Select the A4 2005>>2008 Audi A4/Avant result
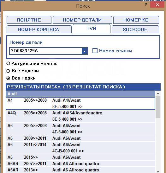The width and height of the screenshot is (166, 173). [80, 103]
